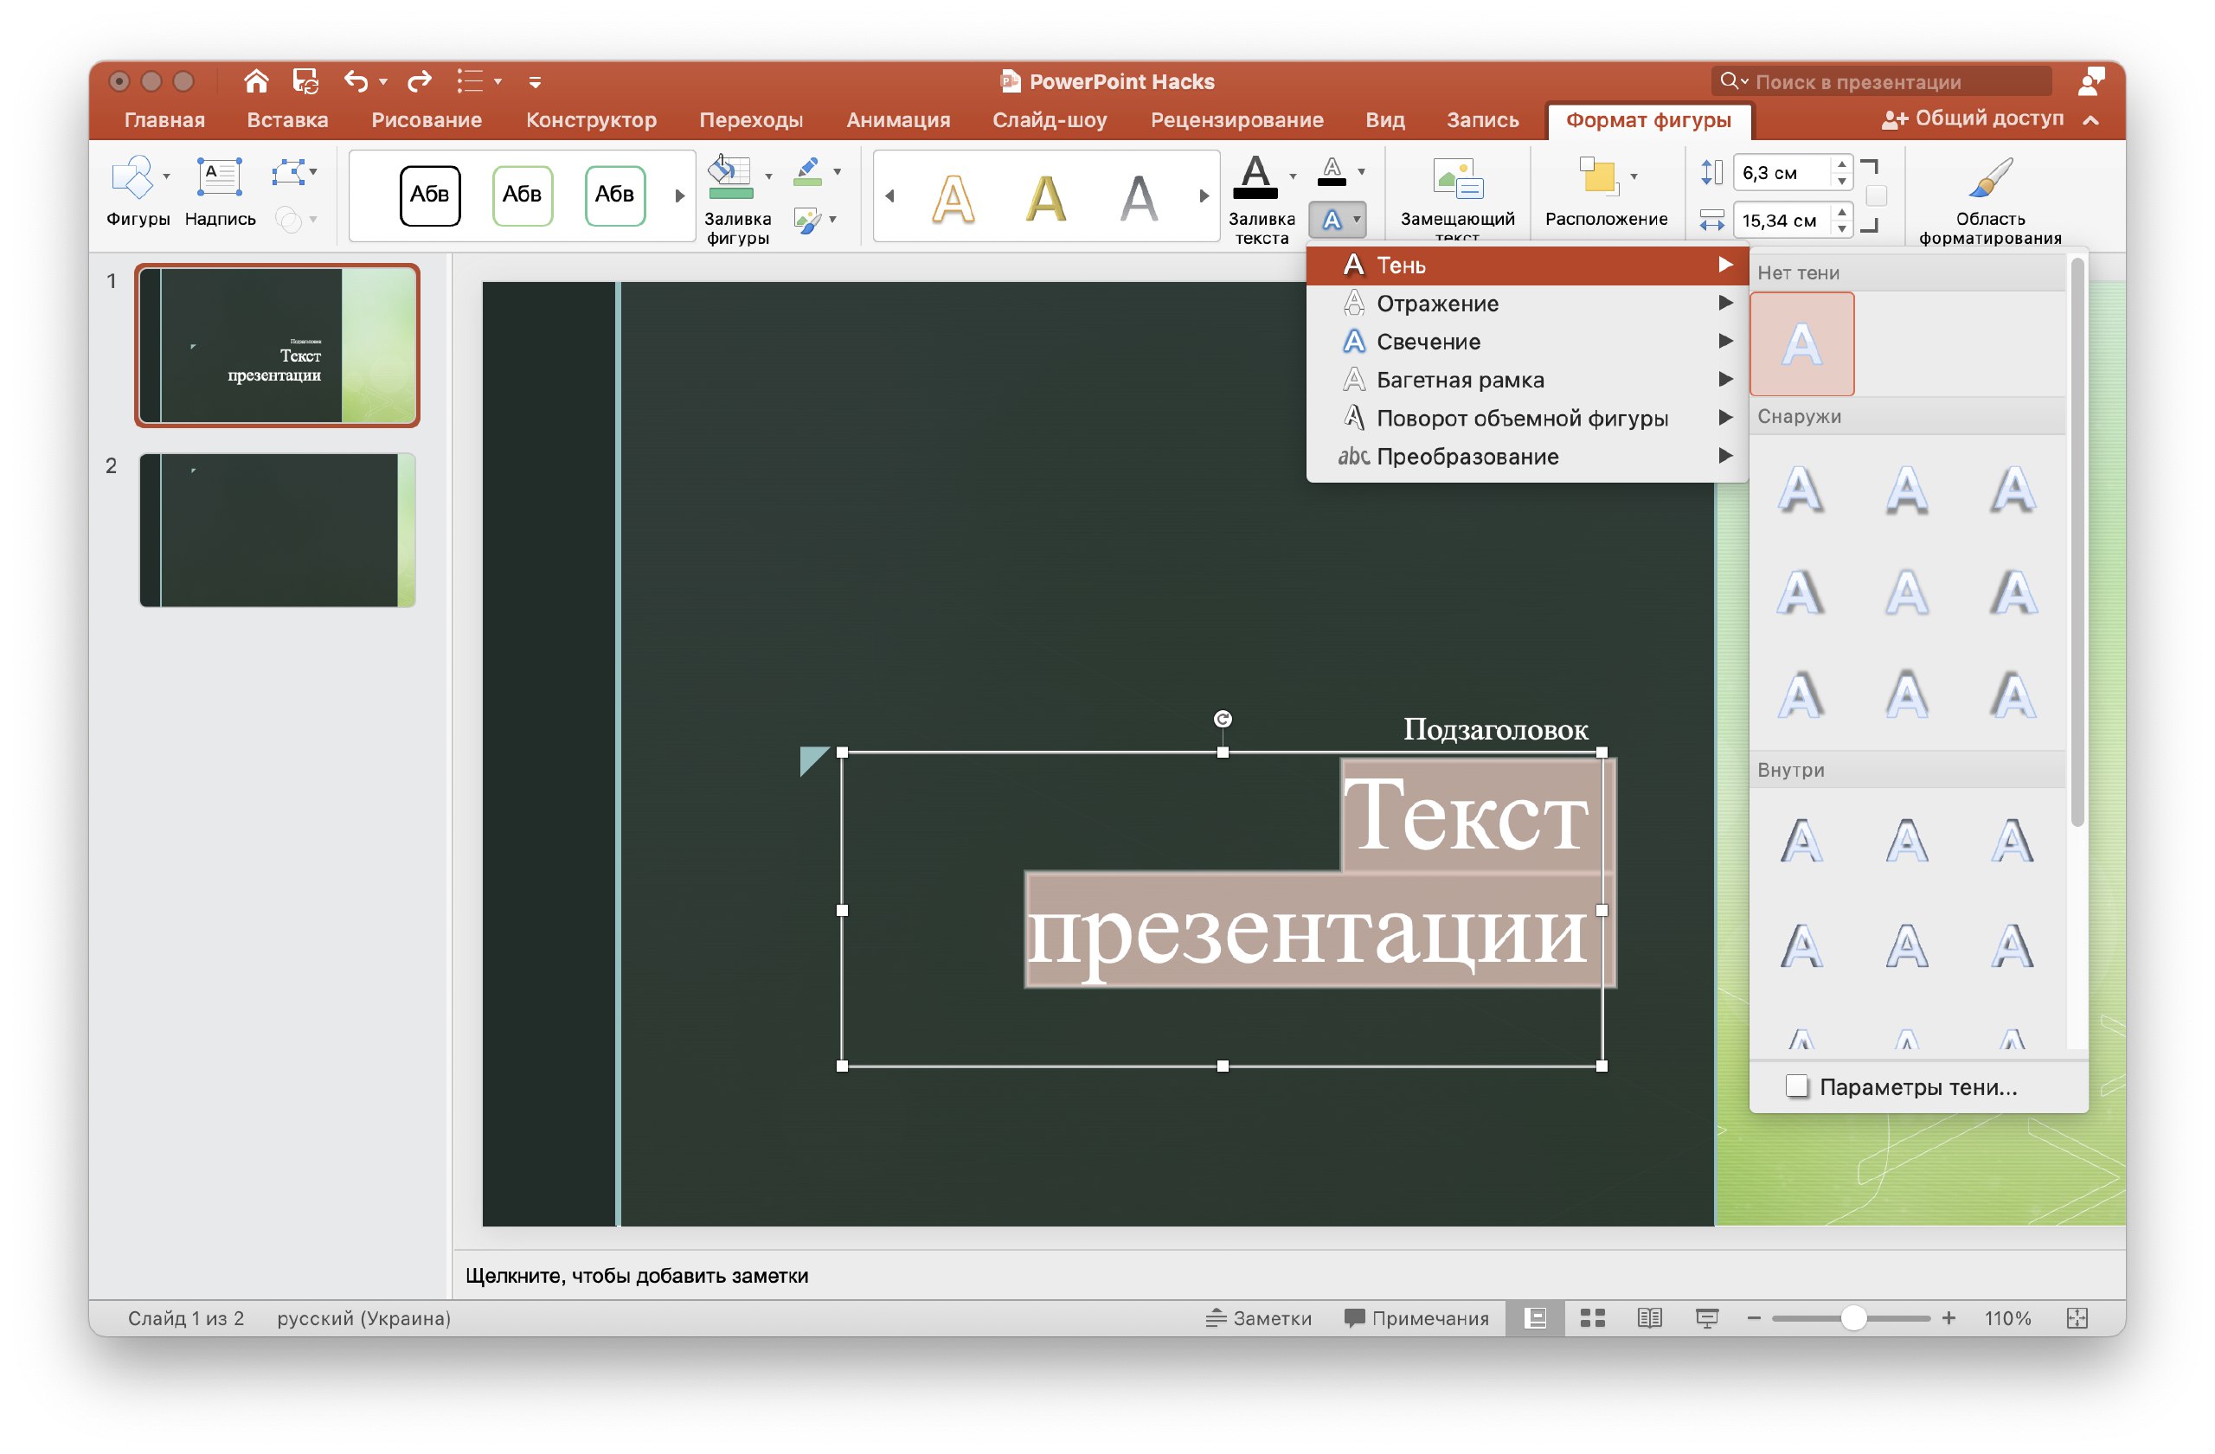This screenshot has height=1454, width=2215.
Task: Open Поворот объемной фигуры submenu
Action: (x=1527, y=418)
